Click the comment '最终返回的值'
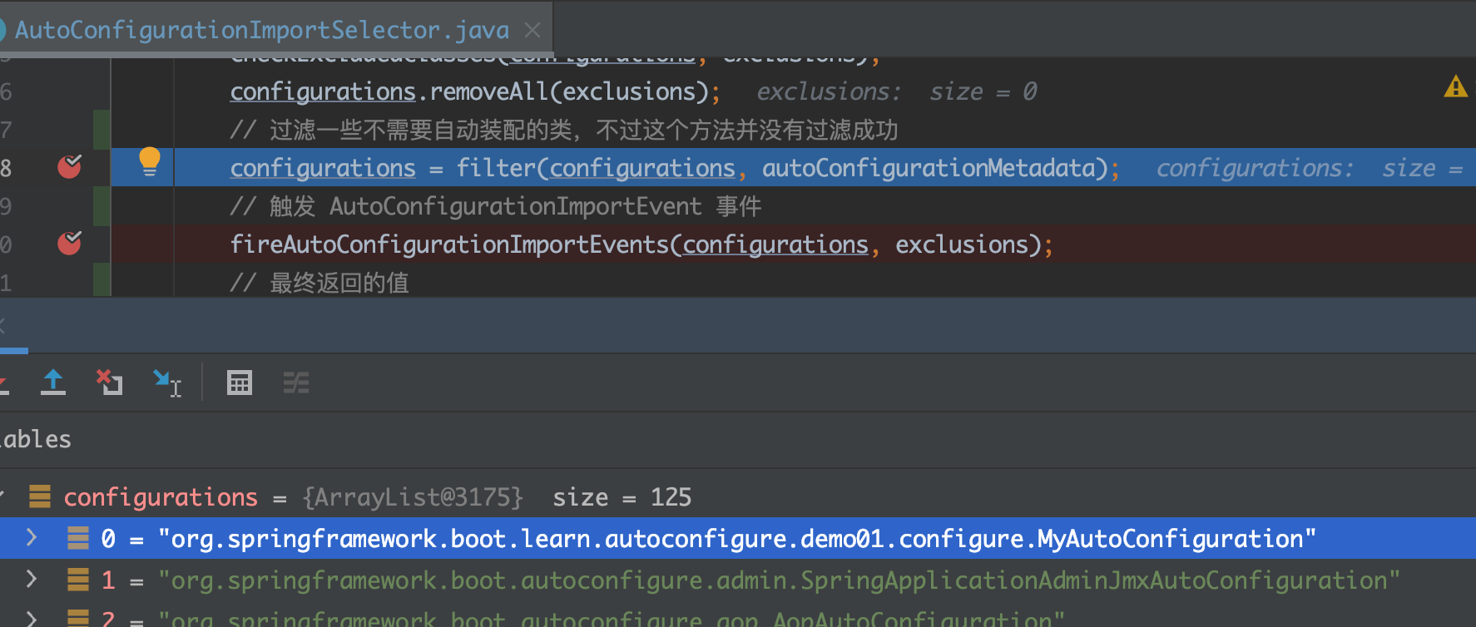1476x627 pixels. pos(320,283)
